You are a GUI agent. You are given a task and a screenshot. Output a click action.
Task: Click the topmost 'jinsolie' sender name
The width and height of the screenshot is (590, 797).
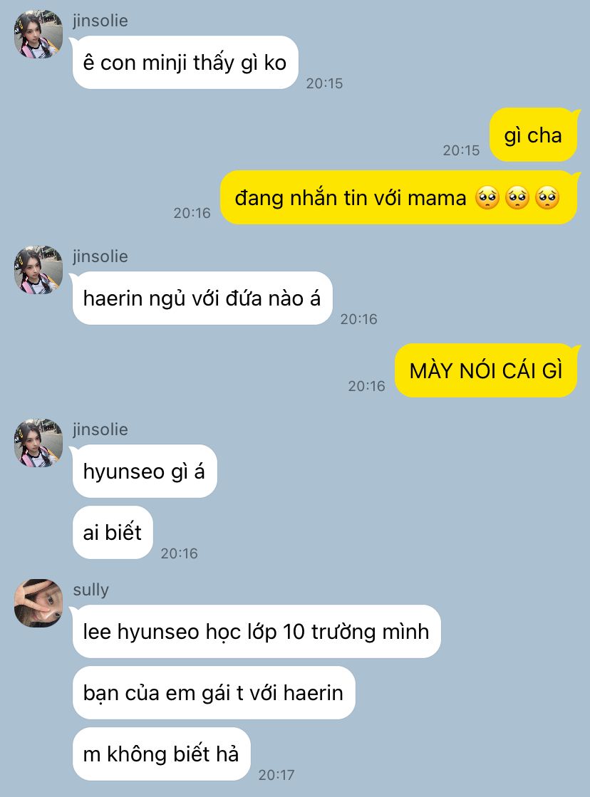(100, 21)
